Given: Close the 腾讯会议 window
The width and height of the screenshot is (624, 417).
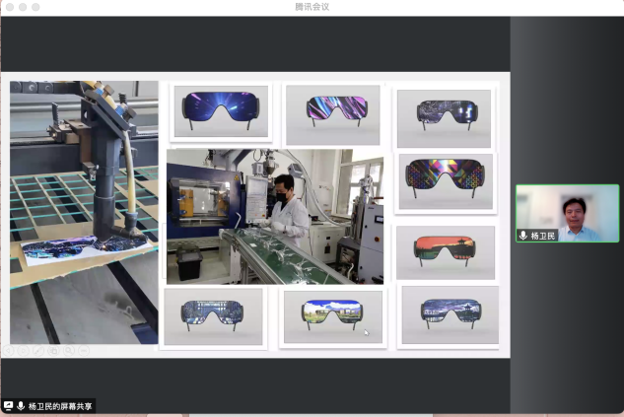Looking at the screenshot, I should click(x=10, y=7).
